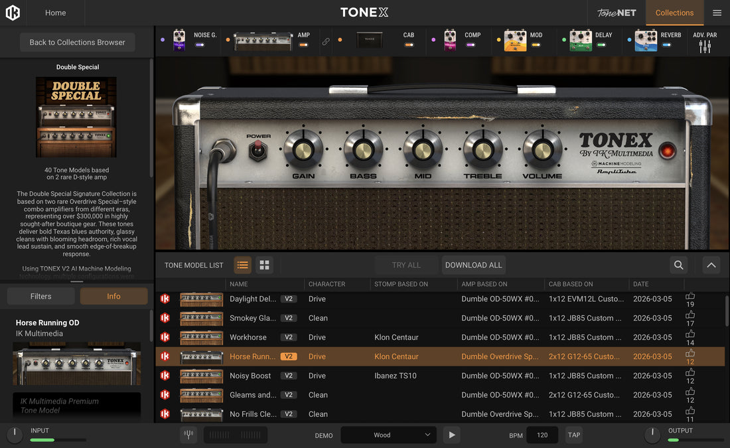
Task: Toggle AMP on/off switch
Action: coord(303,45)
